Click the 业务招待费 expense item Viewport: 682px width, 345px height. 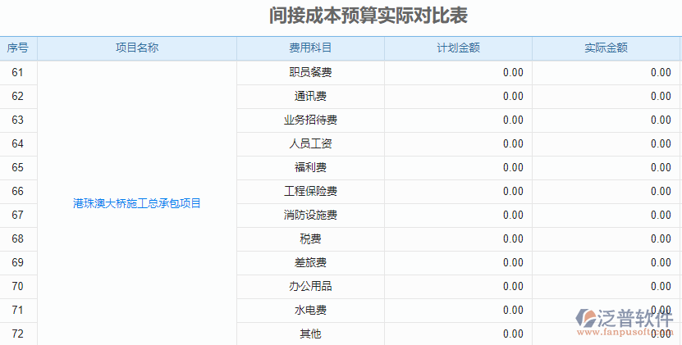(310, 120)
